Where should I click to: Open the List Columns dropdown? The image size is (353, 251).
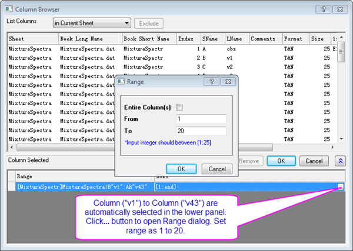click(x=91, y=23)
